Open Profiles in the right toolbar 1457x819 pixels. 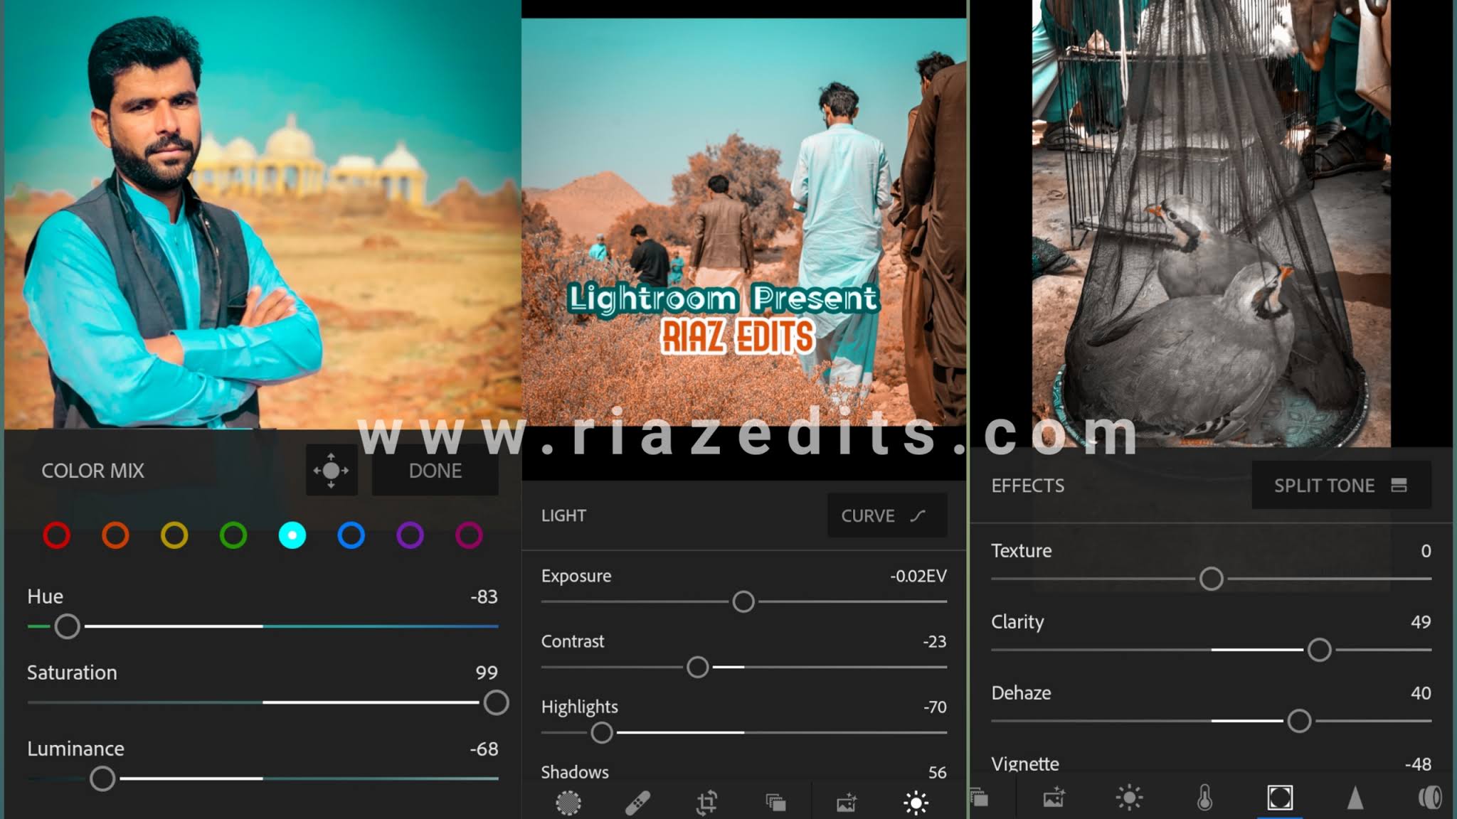coord(980,798)
